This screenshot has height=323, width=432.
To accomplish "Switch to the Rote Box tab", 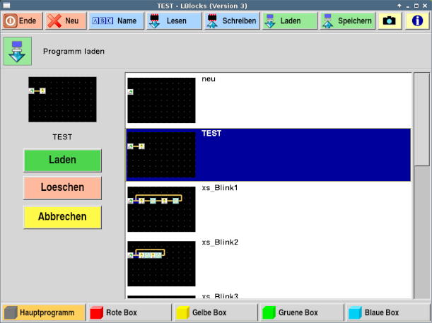I will click(x=130, y=312).
